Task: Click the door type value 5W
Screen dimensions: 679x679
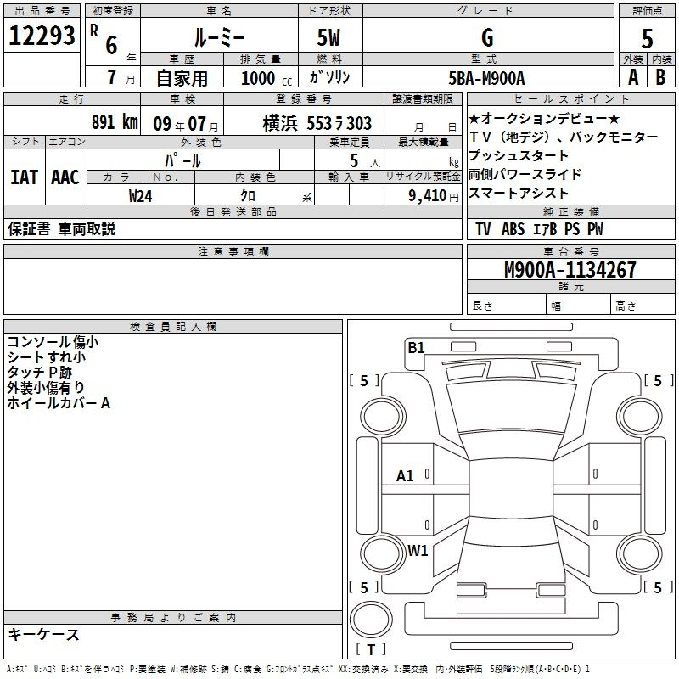Action: (x=329, y=37)
